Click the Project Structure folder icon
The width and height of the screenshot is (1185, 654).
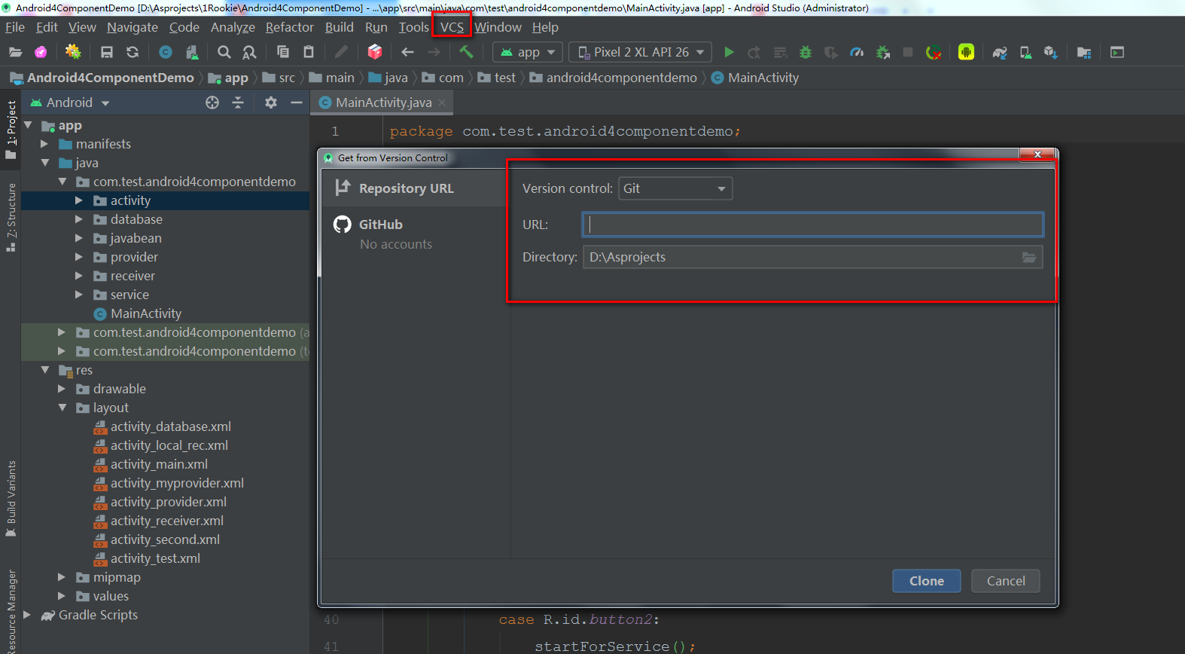coord(1084,52)
